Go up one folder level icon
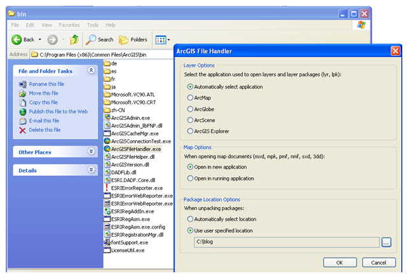This screenshot has width=408, height=278. pyautogui.click(x=74, y=39)
